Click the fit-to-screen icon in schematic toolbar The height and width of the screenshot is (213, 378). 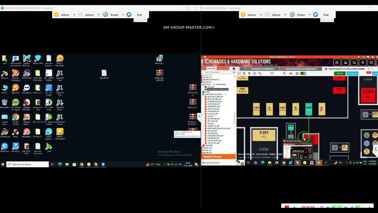[239, 73]
